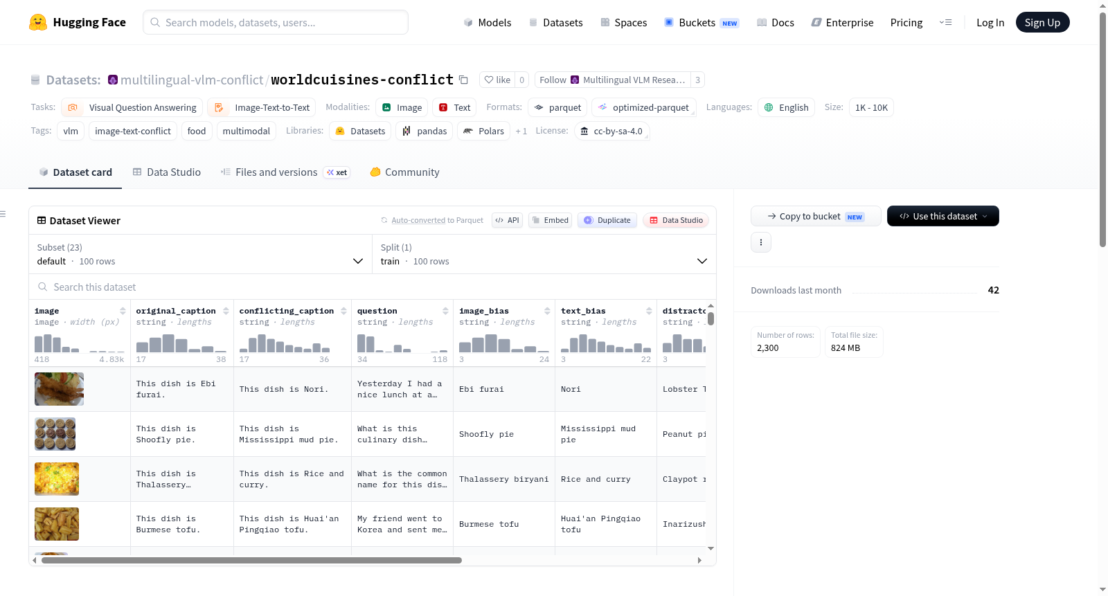This screenshot has height=596, width=1108.
Task: Click the multilingual-vlm-conflict organization avatar
Action: (x=113, y=80)
